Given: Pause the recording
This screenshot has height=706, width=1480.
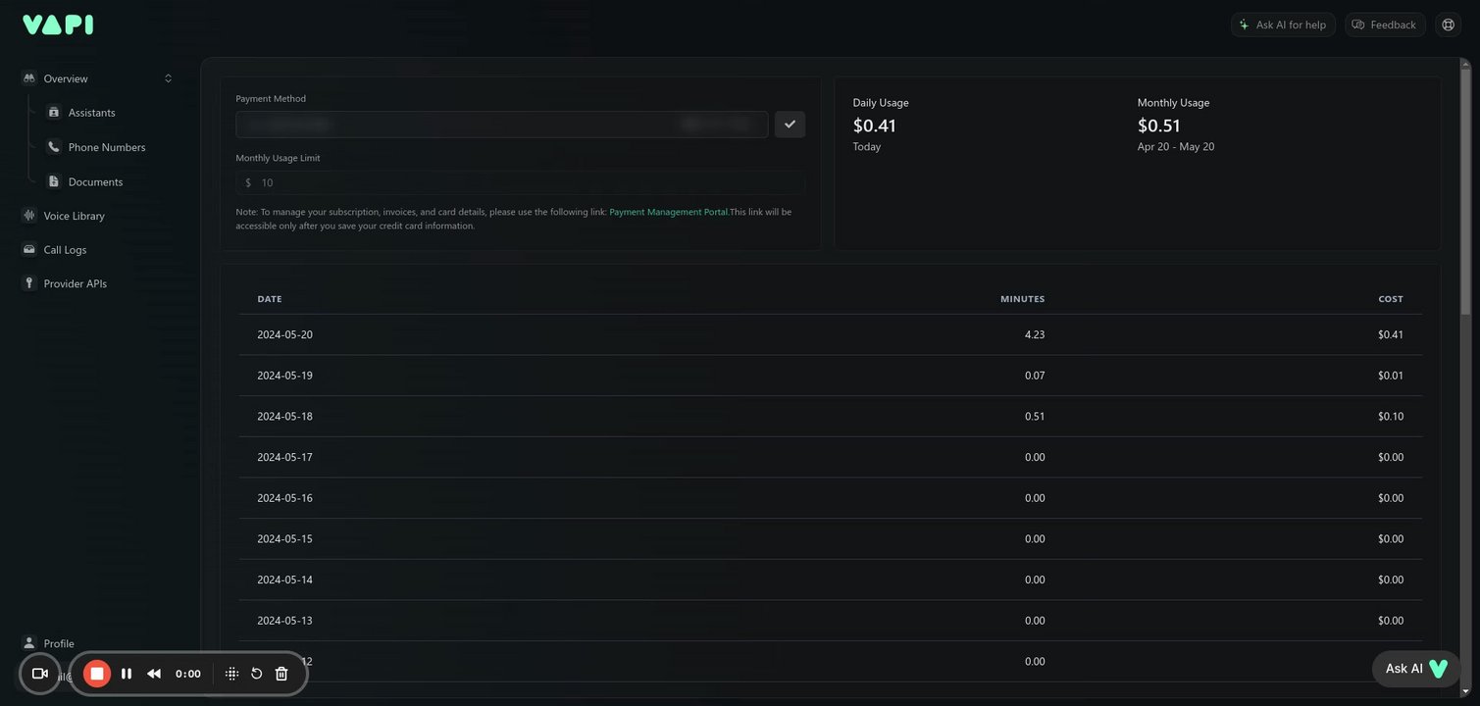Looking at the screenshot, I should pyautogui.click(x=127, y=674).
